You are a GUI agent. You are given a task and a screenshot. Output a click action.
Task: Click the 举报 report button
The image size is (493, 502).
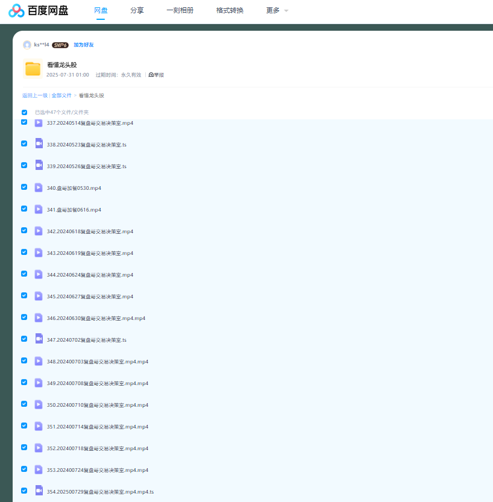click(x=156, y=75)
